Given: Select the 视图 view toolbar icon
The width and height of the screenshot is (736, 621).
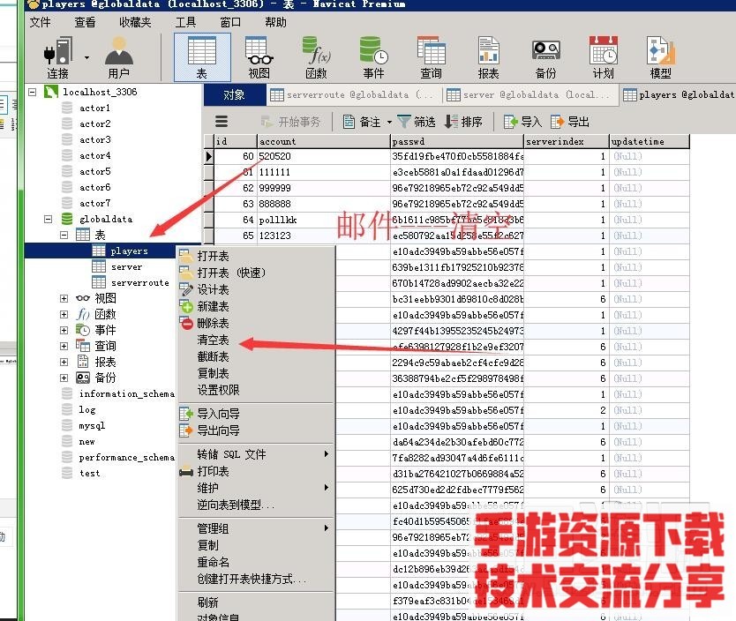Looking at the screenshot, I should point(259,57).
